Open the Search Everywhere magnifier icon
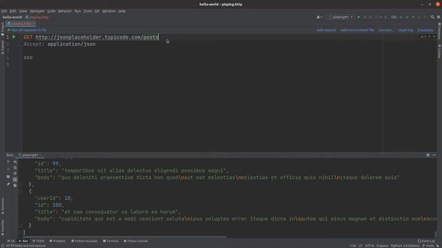 click(x=432, y=17)
